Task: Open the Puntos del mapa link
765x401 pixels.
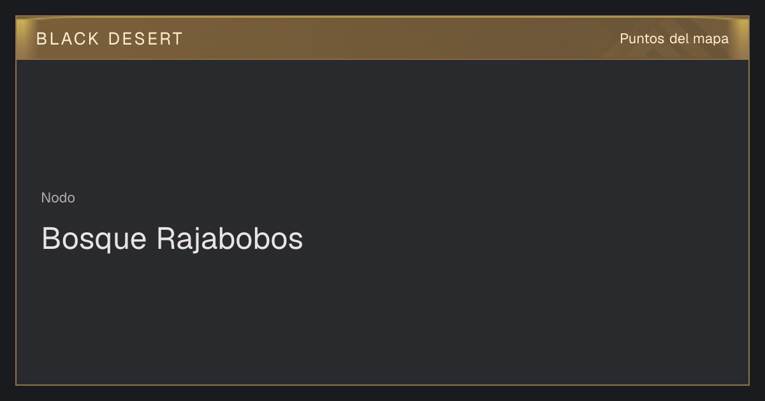Action: tap(674, 39)
